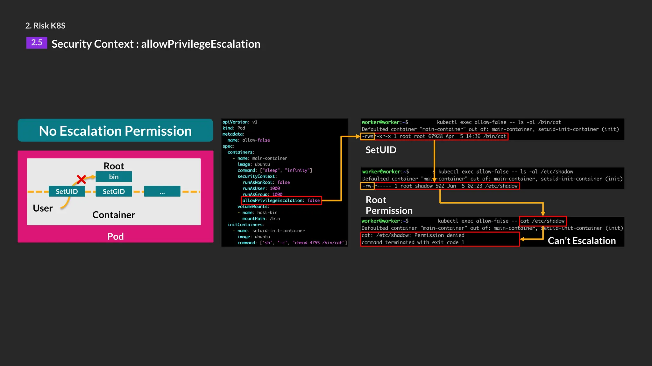This screenshot has height=366, width=652.
Task: Click 'command terminated with exit code 1'
Action: [x=413, y=242]
